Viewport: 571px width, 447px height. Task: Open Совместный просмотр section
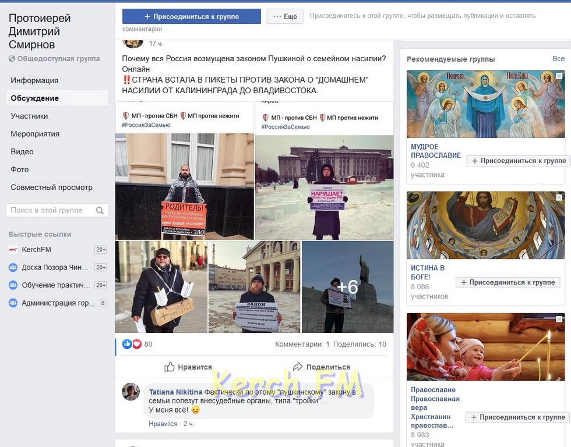pyautogui.click(x=51, y=187)
